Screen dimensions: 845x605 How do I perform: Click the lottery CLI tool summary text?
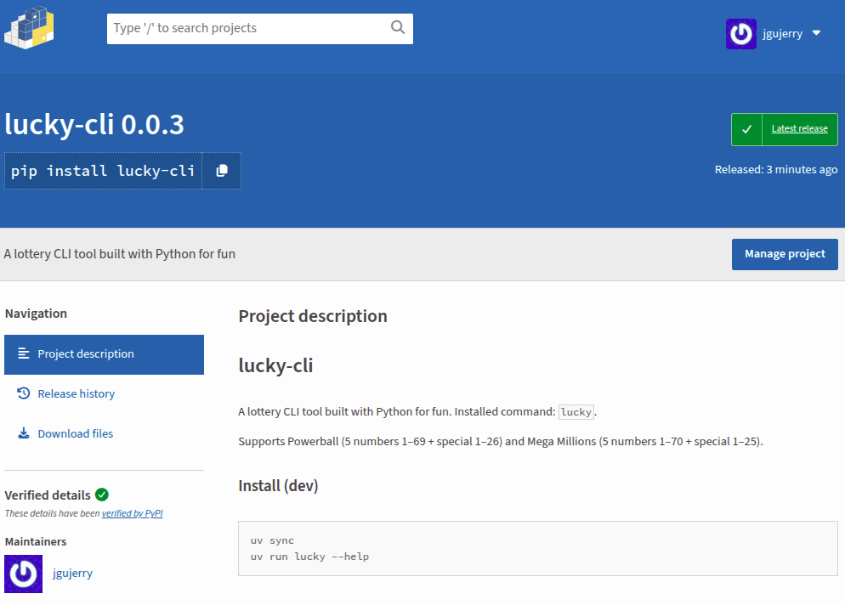point(120,254)
